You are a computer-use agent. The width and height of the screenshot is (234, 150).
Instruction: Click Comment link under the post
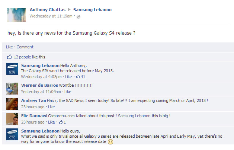pos(25,47)
